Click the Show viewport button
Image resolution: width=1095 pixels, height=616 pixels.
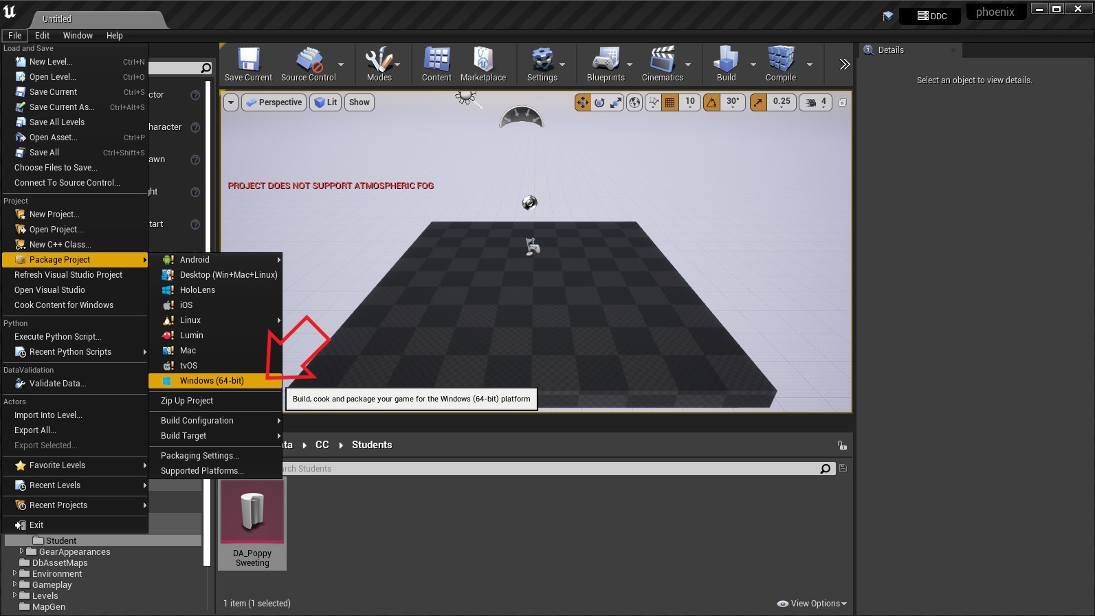pos(360,102)
